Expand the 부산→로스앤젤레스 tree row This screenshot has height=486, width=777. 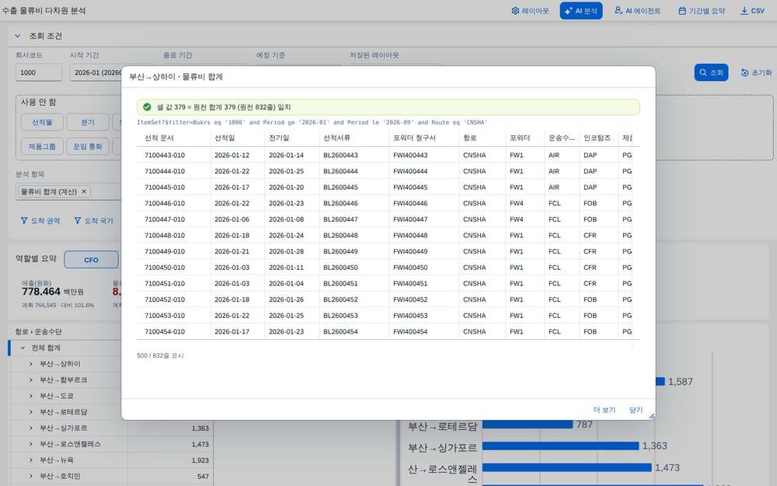tap(31, 444)
